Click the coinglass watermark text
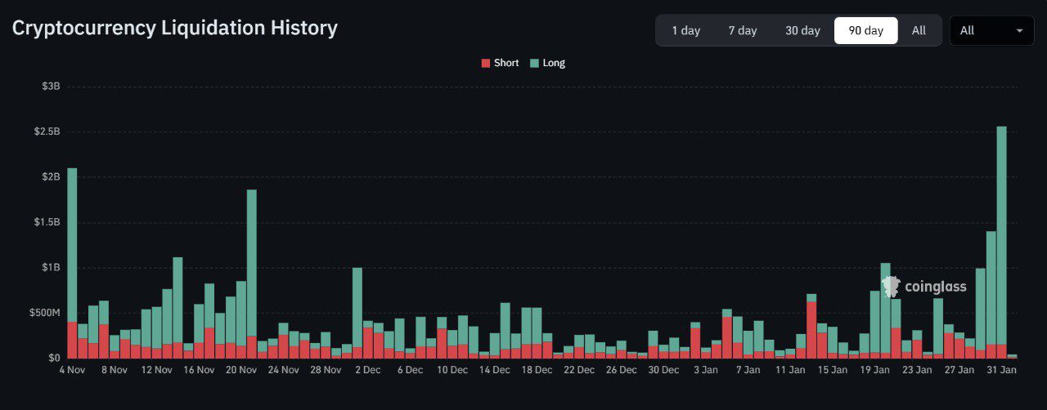1047x410 pixels. coord(935,287)
